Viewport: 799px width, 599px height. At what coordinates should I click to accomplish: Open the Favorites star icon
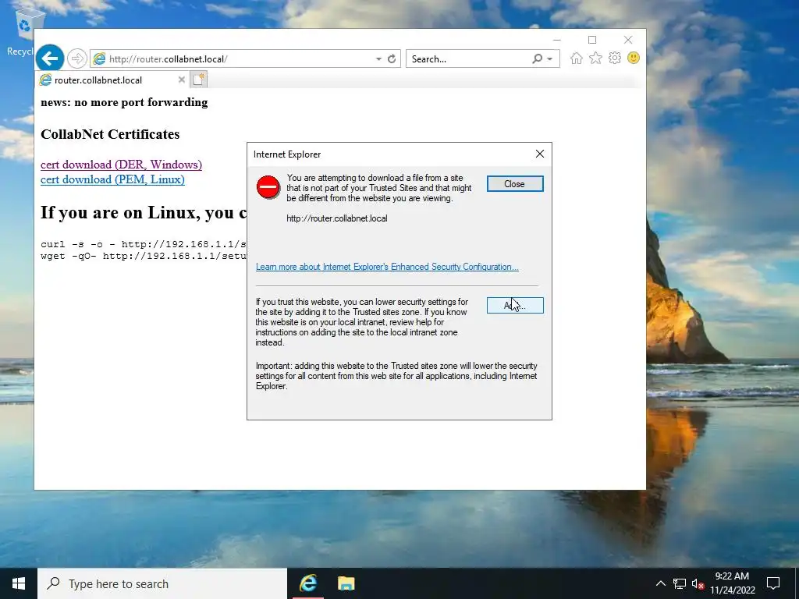tap(595, 58)
